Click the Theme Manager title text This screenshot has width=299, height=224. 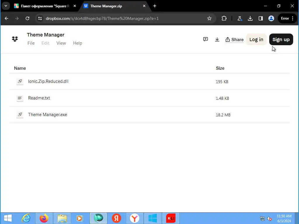[46, 35]
